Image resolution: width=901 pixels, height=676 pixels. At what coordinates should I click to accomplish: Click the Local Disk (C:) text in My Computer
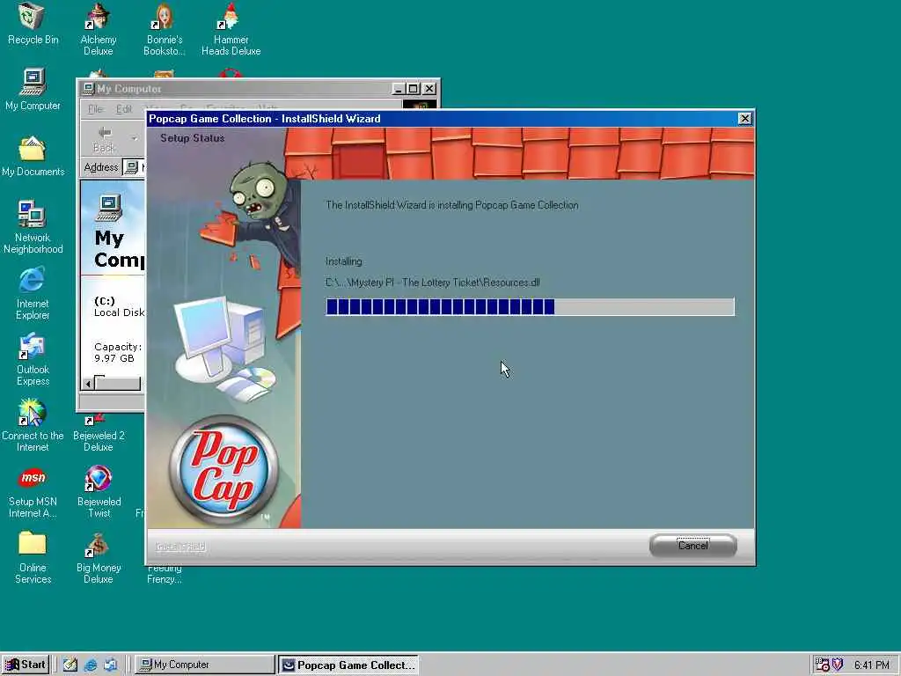click(119, 307)
